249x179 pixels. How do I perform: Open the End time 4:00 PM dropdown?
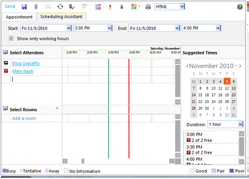click(218, 28)
